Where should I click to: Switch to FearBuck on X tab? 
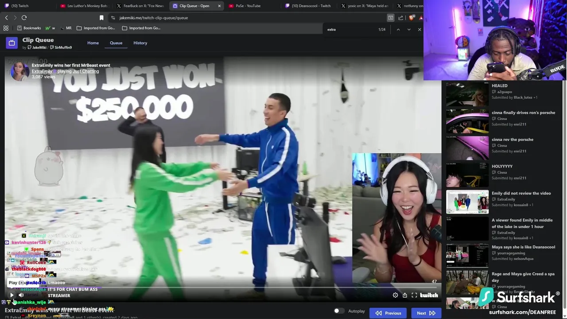(140, 6)
